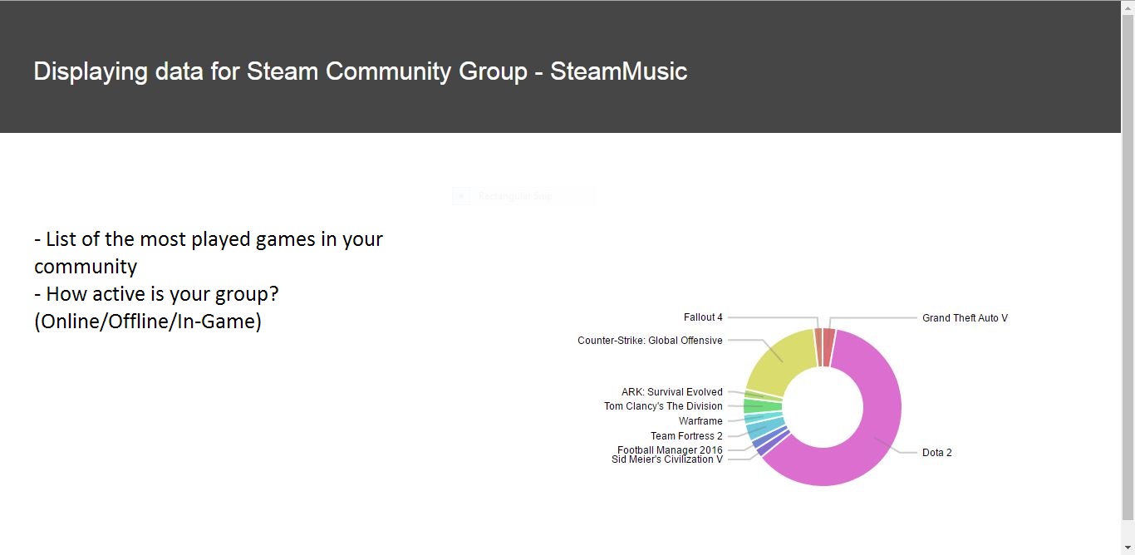Screen dimensions: 1135x555
Task: Click the Fallout 4 label
Action: 703,317
